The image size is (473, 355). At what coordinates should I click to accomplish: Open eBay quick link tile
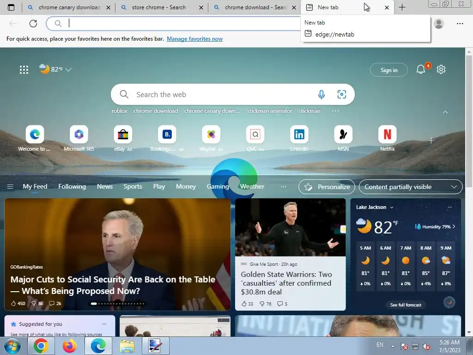point(123,135)
